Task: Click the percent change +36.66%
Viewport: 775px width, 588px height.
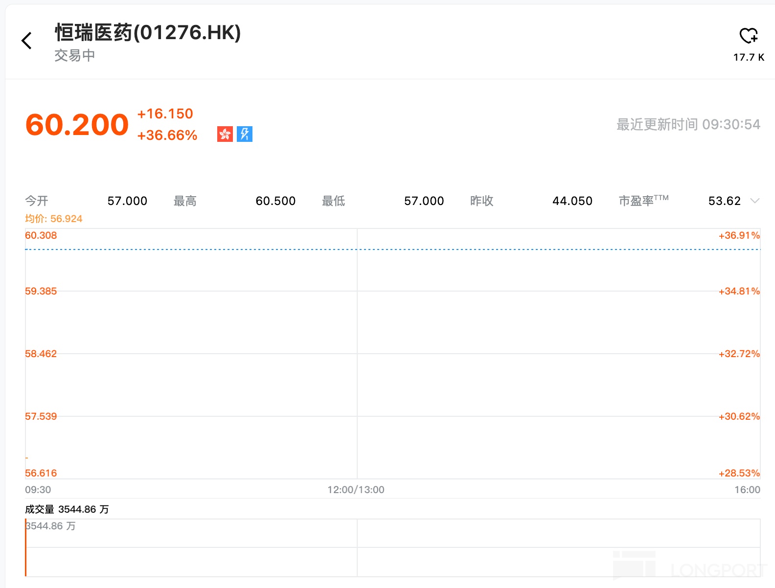Action: point(167,135)
